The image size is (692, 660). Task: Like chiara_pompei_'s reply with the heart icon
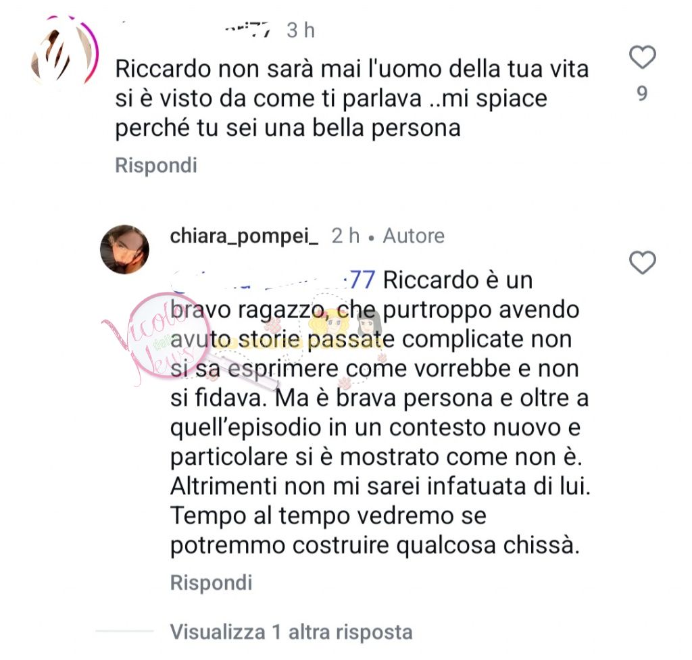(x=642, y=263)
